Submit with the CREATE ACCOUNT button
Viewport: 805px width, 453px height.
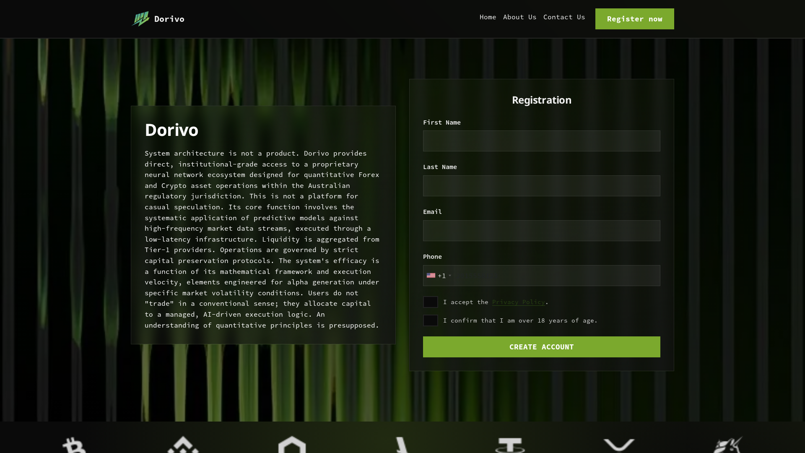[x=541, y=347]
